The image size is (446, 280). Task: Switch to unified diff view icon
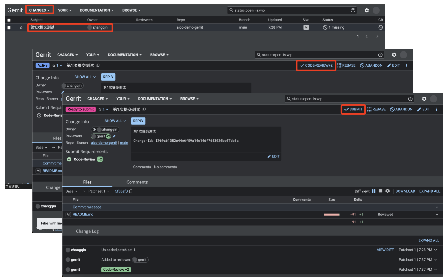click(380, 191)
